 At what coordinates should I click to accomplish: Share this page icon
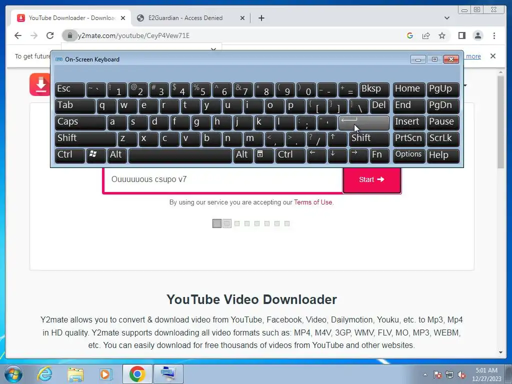426,35
